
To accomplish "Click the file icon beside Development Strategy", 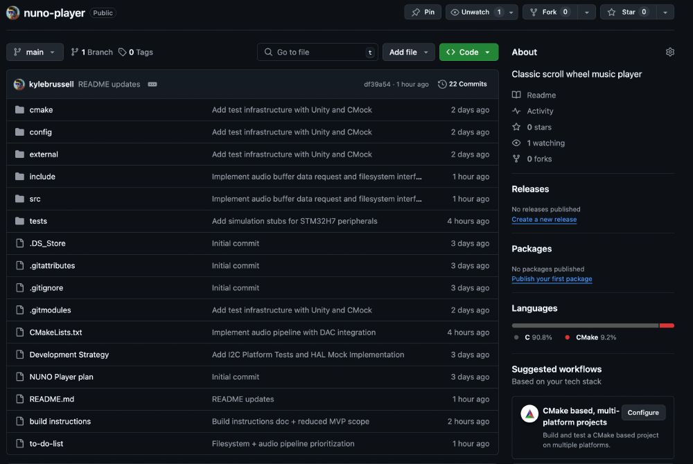I will click(19, 355).
